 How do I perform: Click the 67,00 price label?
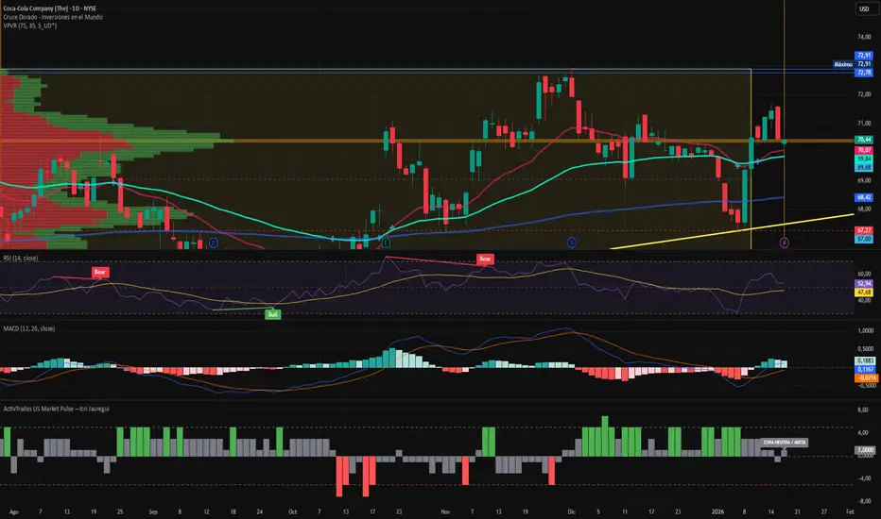864,239
